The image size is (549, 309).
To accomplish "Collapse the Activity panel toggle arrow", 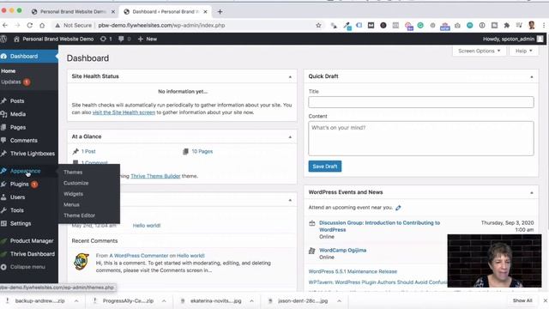I will [290, 200].
